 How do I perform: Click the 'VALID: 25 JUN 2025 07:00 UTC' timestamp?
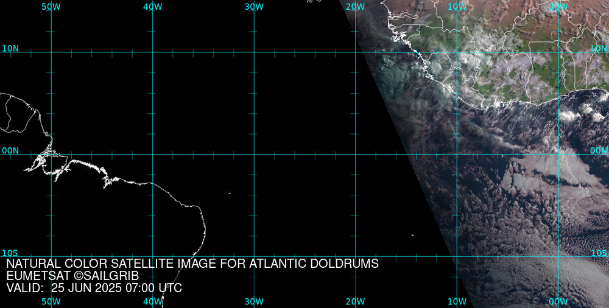click(x=94, y=288)
